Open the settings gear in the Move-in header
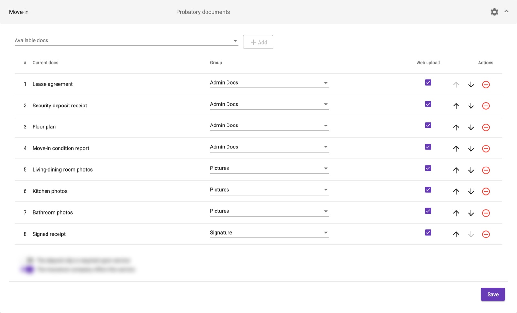Viewport: 517px width, 313px height. tap(494, 12)
